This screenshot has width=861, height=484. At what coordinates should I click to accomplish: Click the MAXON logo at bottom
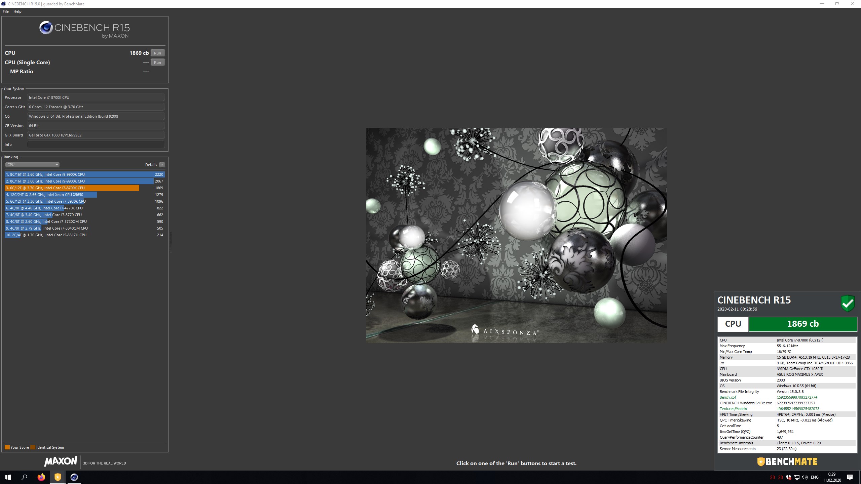(x=61, y=461)
